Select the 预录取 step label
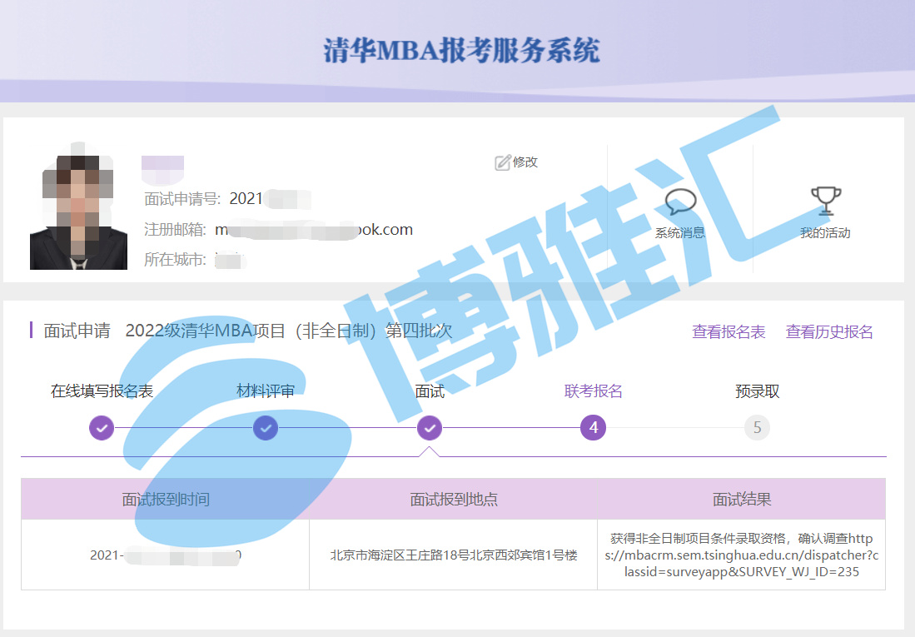 [x=757, y=391]
